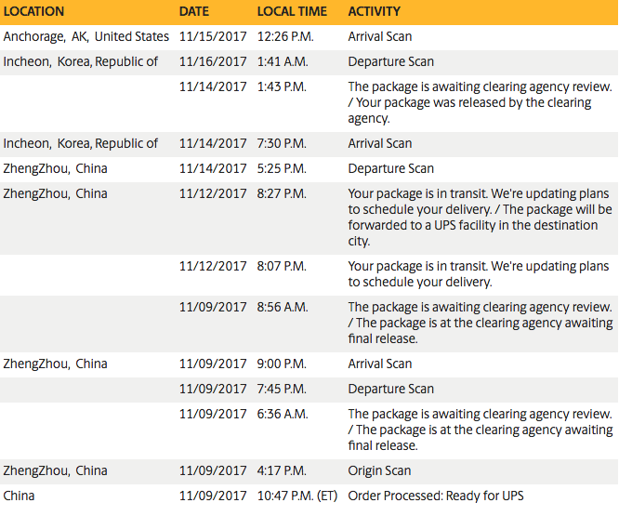The image size is (619, 516).
Task: Click the ACTIVITY column header
Action: pyautogui.click(x=375, y=12)
